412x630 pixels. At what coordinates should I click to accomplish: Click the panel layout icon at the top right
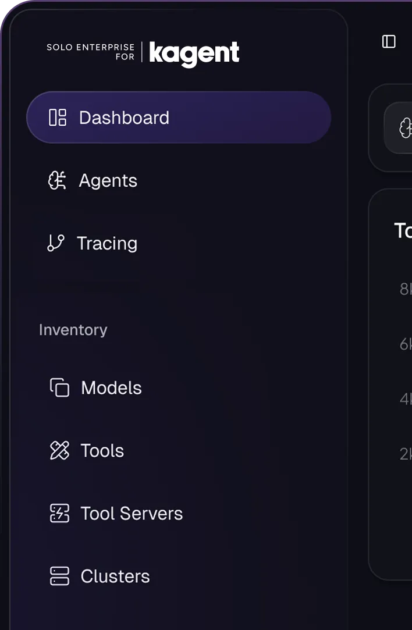[388, 41]
